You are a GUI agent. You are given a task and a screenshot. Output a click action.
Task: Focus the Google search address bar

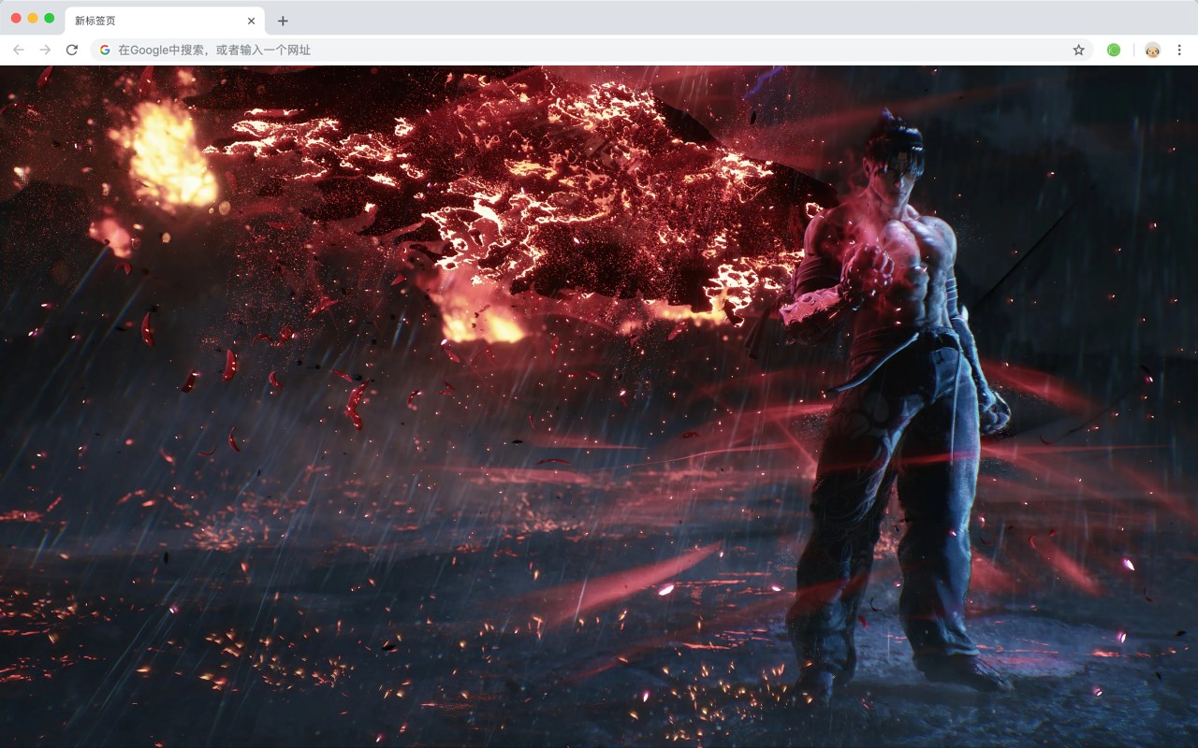coord(593,50)
